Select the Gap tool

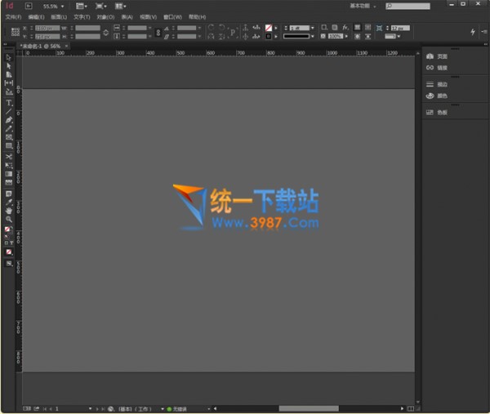coord(9,82)
